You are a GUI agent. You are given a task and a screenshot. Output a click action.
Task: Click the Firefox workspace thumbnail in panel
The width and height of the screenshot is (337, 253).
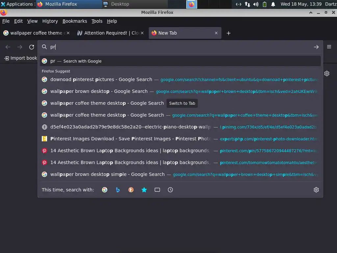(192, 4)
